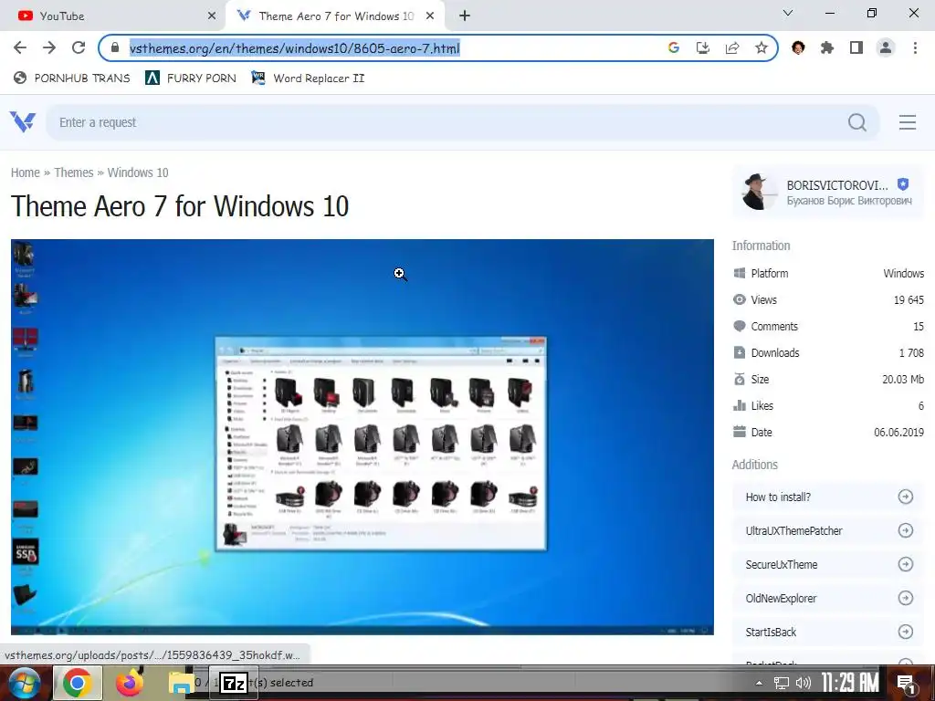Click the author's avatar picture

(759, 192)
